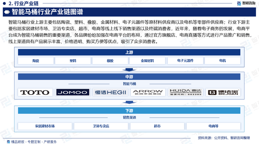Click the ARROW 箭牌家居集团 logo

click(x=148, y=92)
